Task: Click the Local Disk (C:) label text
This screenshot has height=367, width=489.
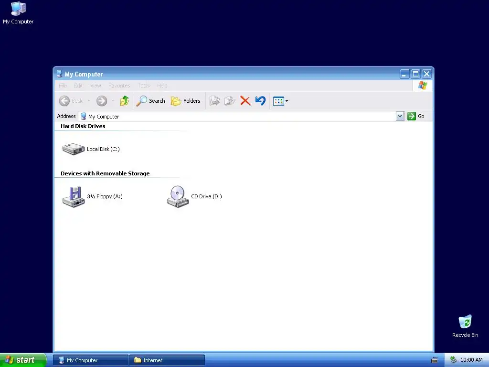Action: (103, 149)
